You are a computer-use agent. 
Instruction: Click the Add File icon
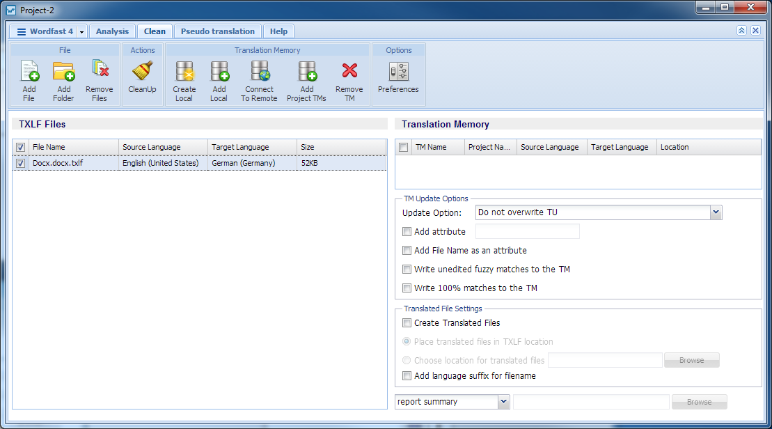click(29, 71)
